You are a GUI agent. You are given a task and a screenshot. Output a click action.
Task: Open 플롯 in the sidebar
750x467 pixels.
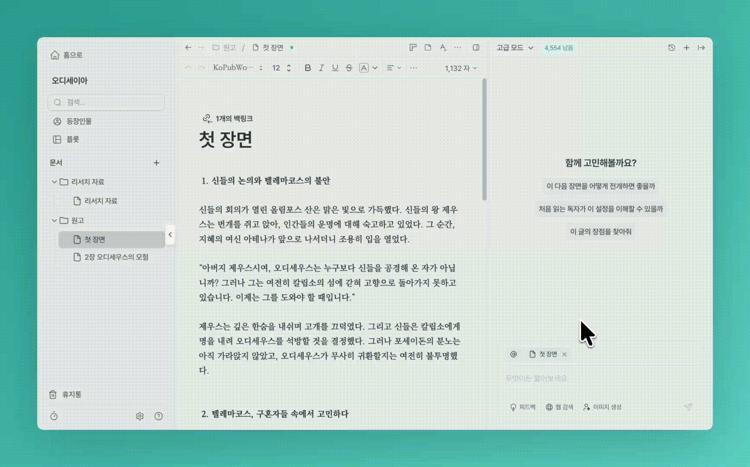pos(73,139)
